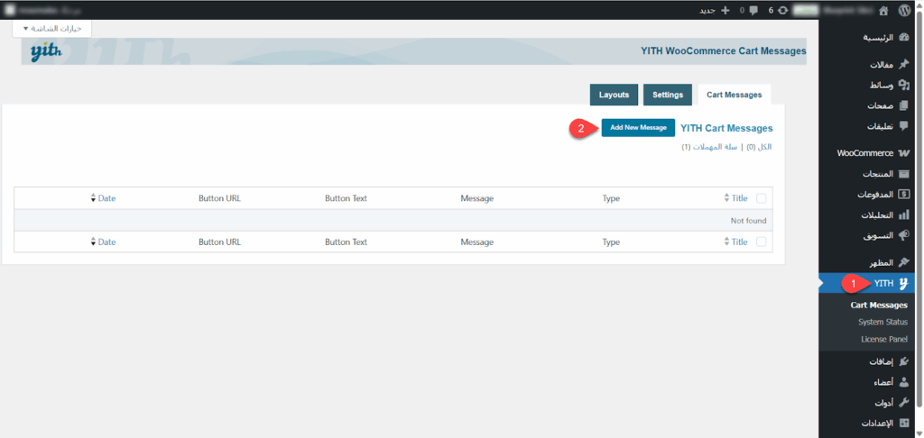The image size is (924, 438).
Task: Expand the Screen Options (خيارات الشاشة) dropdown
Action: 51,29
